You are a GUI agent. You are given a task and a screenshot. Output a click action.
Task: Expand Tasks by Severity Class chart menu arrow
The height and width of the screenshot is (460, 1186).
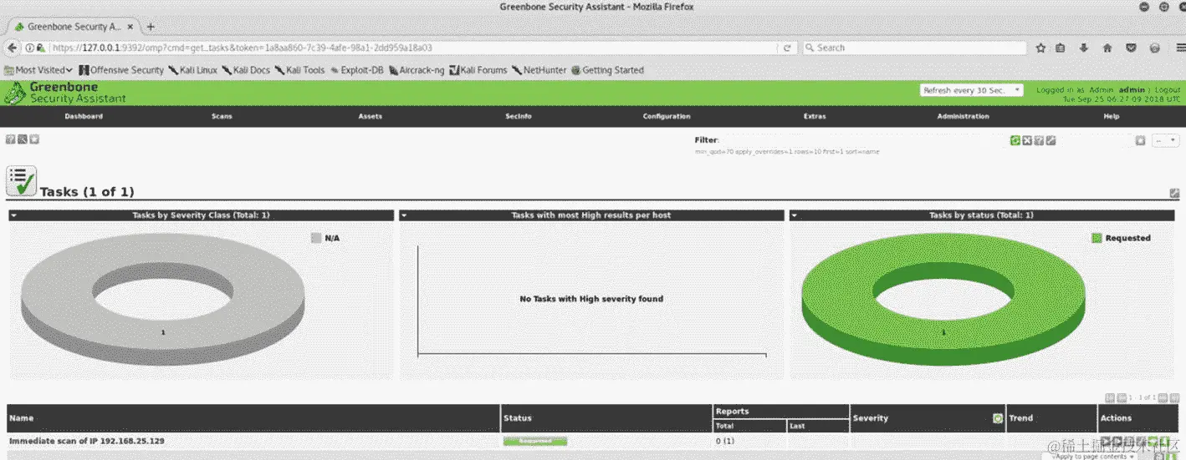(14, 215)
